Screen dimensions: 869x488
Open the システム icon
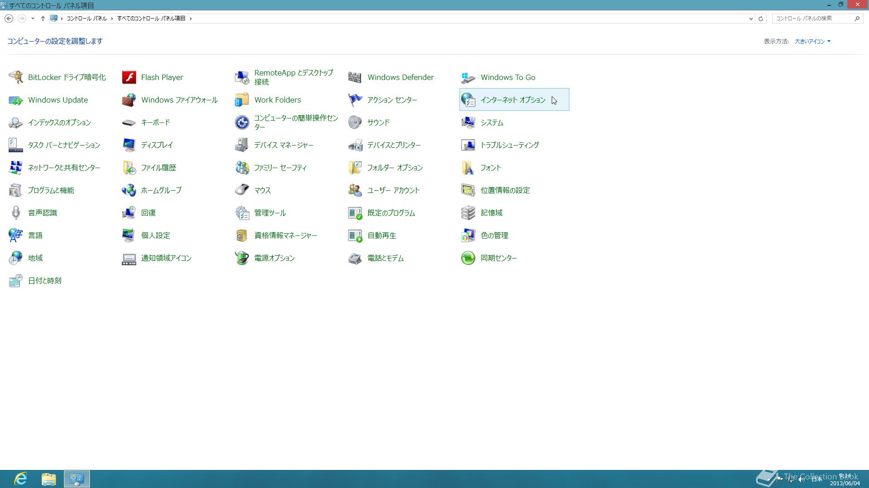coord(468,122)
